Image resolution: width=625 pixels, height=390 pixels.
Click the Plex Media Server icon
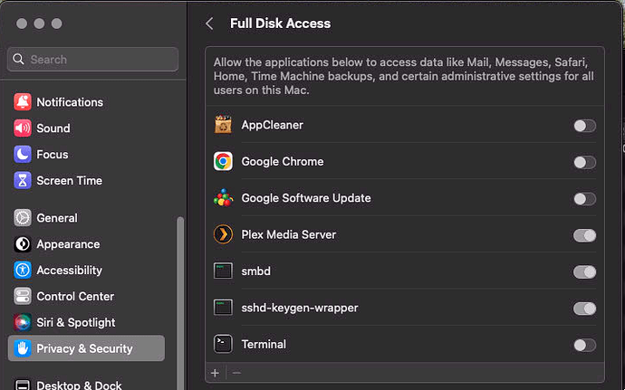[223, 235]
